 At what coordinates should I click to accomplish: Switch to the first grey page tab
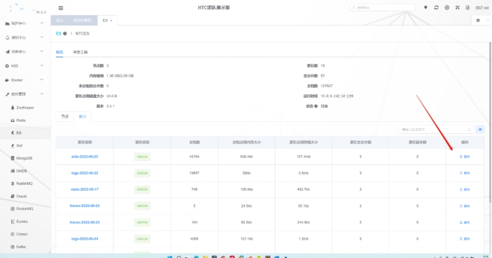tap(60, 21)
